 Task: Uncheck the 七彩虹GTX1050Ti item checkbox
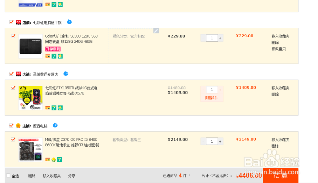(13, 88)
